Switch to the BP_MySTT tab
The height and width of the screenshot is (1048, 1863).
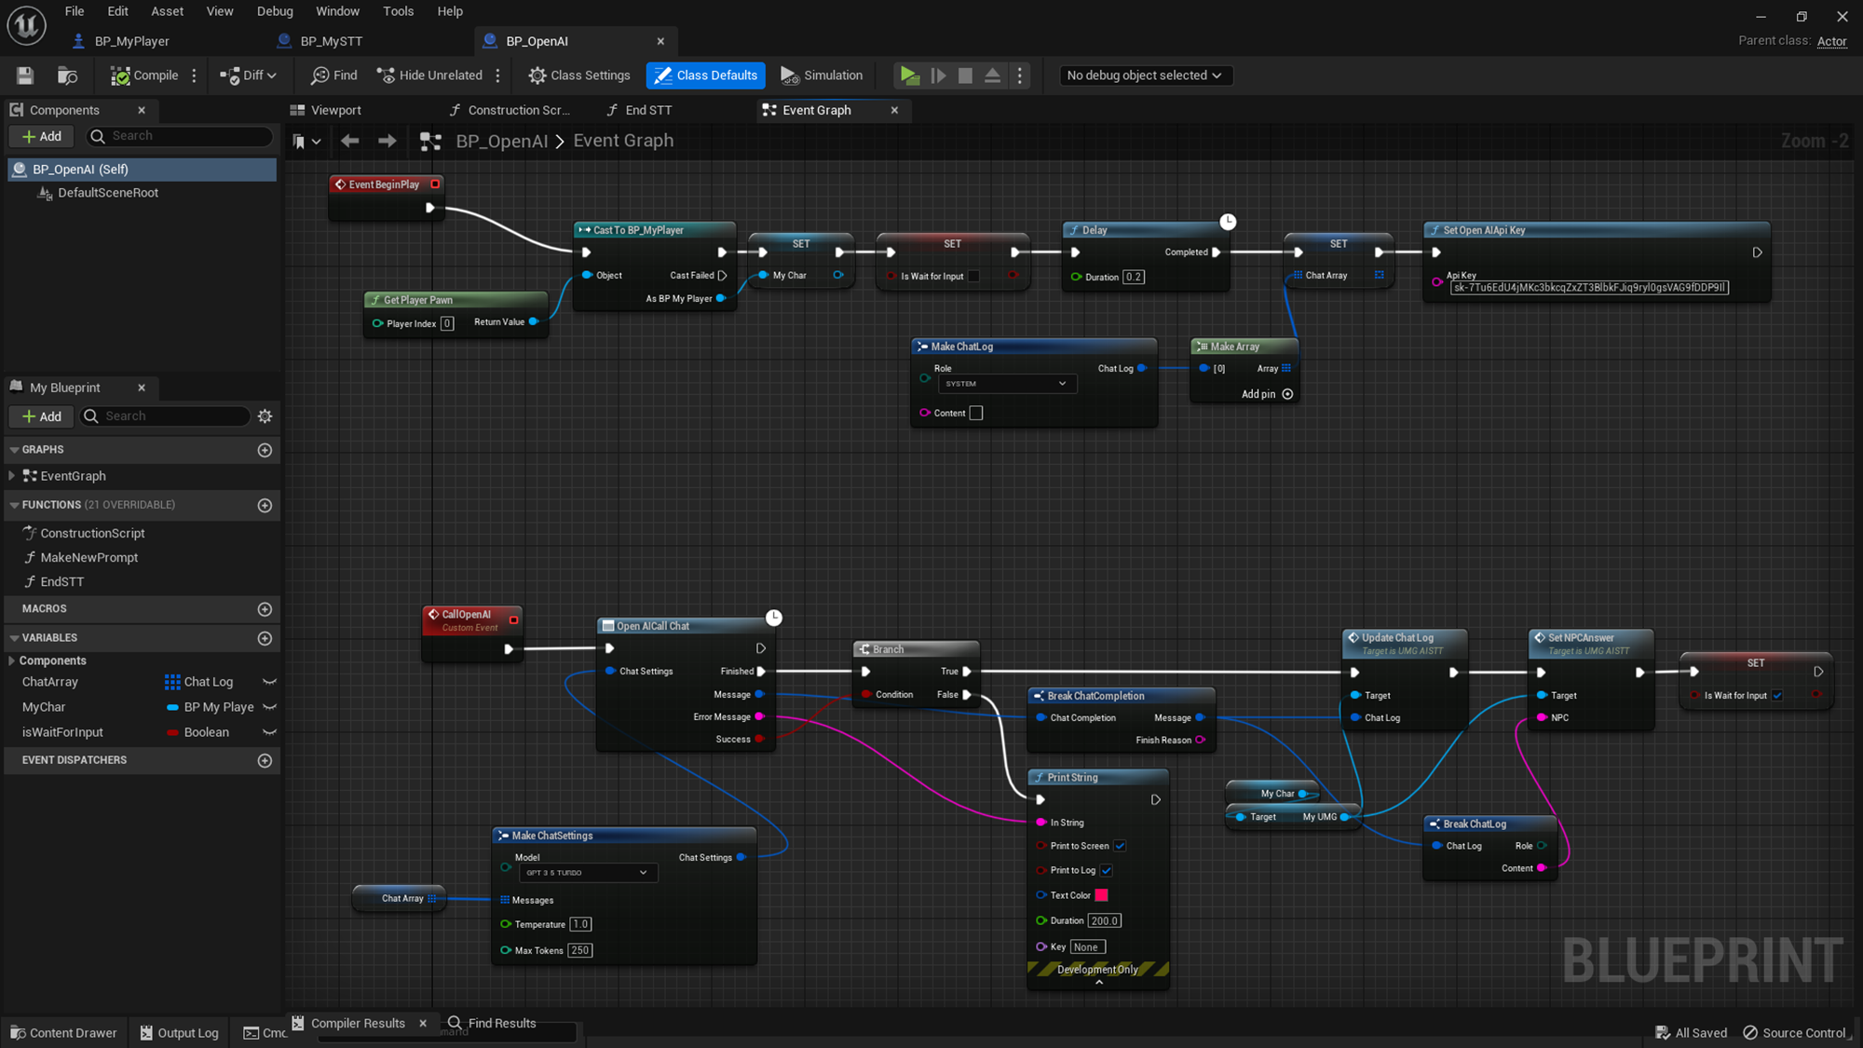pyautogui.click(x=331, y=40)
